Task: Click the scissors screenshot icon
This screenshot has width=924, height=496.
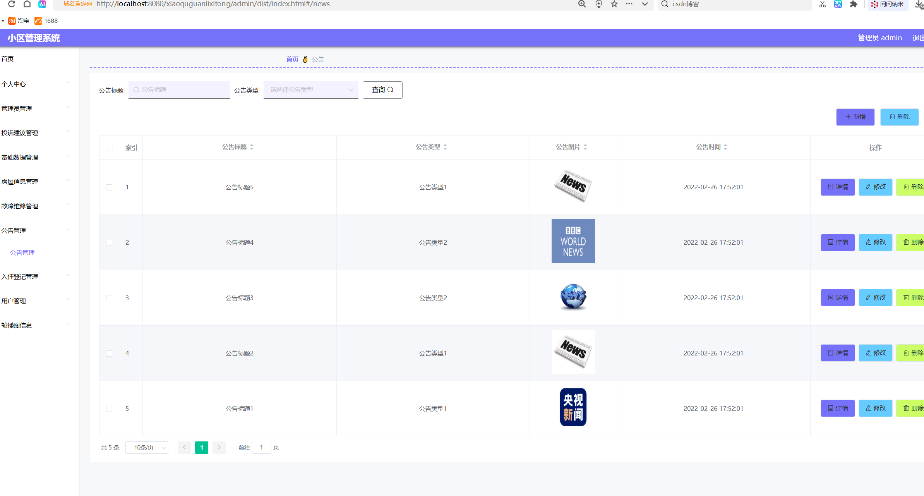Action: [823, 4]
